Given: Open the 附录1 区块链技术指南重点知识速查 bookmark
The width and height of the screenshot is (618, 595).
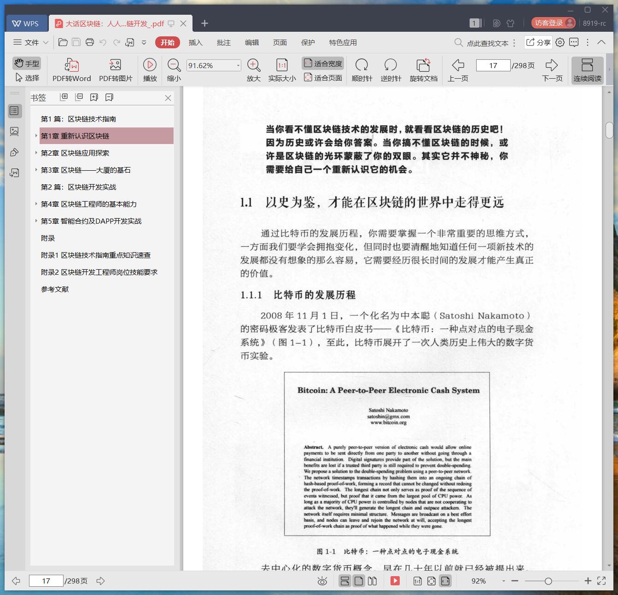Looking at the screenshot, I should pyautogui.click(x=96, y=255).
